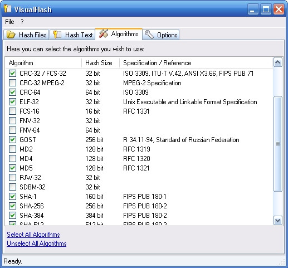This screenshot has height=268, width=288.
Task: Enable the MD4 algorithm checkbox
Action: (x=12, y=159)
